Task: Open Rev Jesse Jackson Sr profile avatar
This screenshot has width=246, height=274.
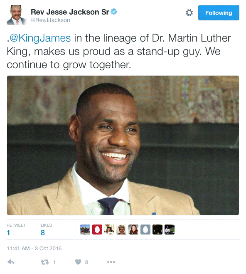Action: click(x=16, y=15)
